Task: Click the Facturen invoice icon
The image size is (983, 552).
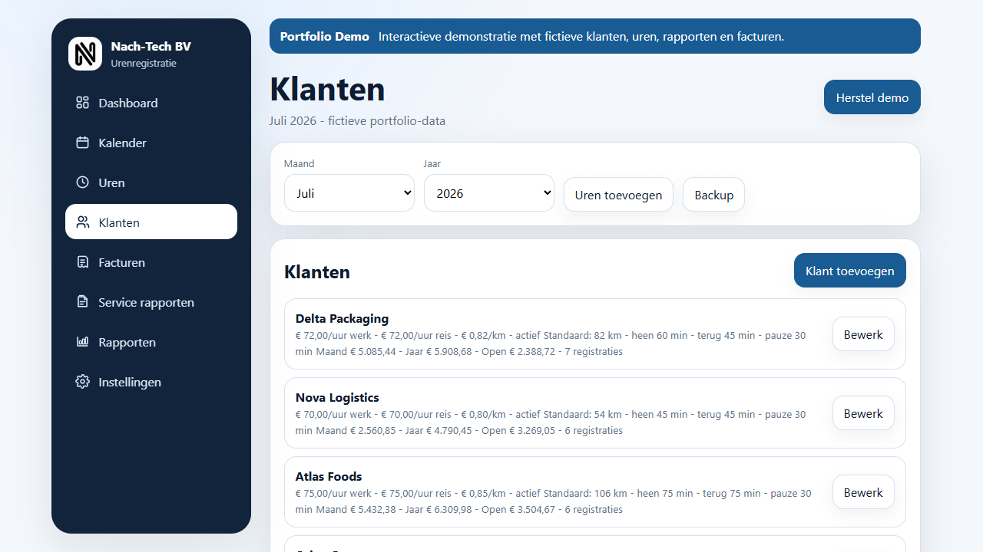Action: (83, 262)
